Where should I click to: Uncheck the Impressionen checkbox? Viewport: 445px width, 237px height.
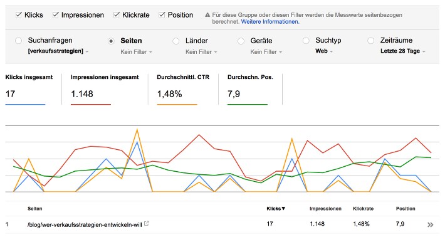[x=56, y=15]
